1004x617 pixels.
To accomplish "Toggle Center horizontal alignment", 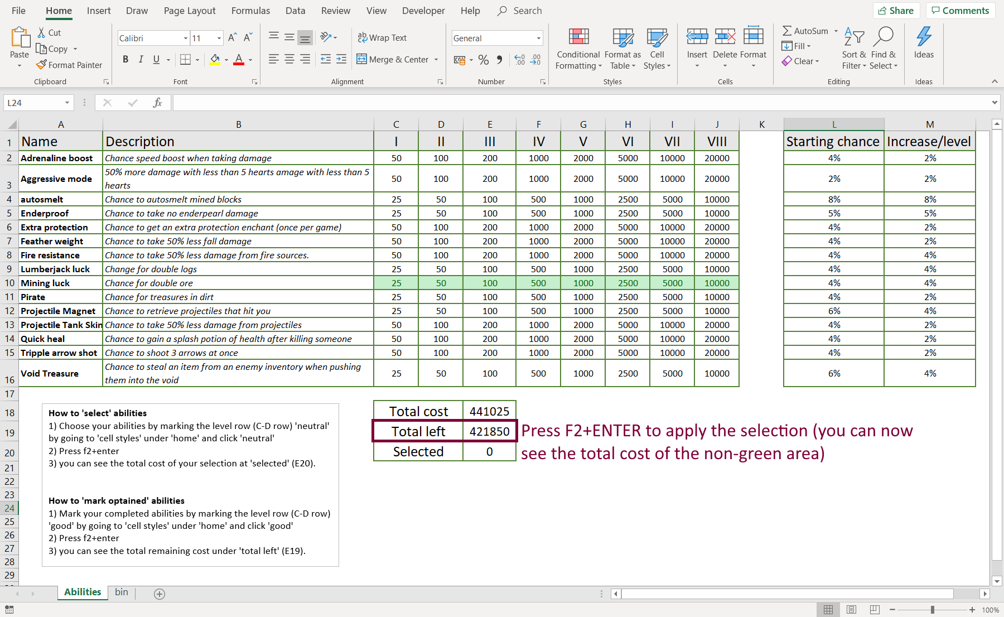I will click(x=289, y=59).
